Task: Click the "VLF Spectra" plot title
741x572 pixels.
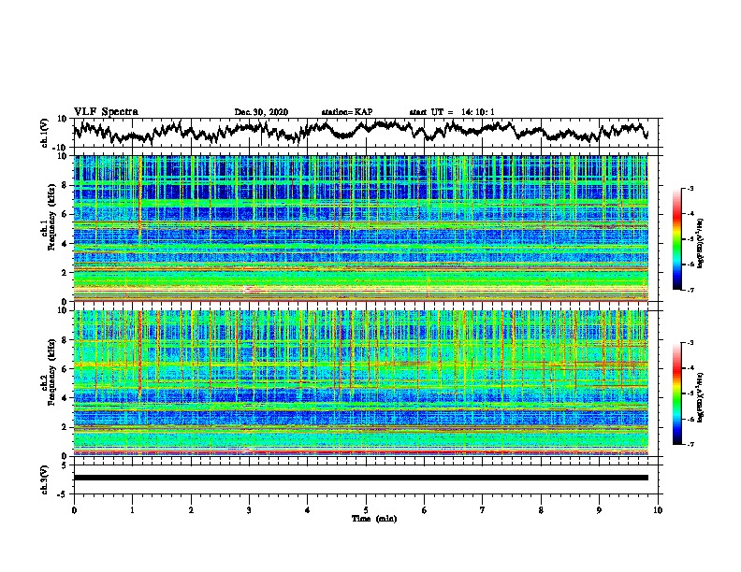Action: 106,111
